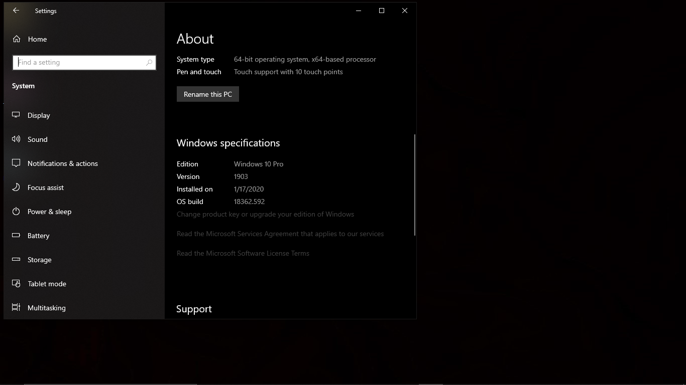Click the 64-bit operating system text
686x385 pixels.
click(x=305, y=59)
